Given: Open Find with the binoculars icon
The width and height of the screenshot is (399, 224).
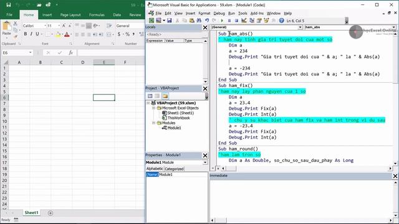Looking at the screenshot, I should pos(199,21).
